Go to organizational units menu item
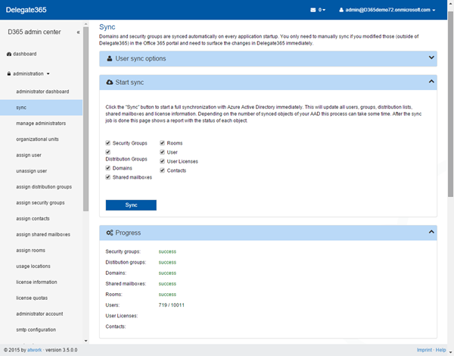This screenshot has height=356, width=454. point(39,139)
